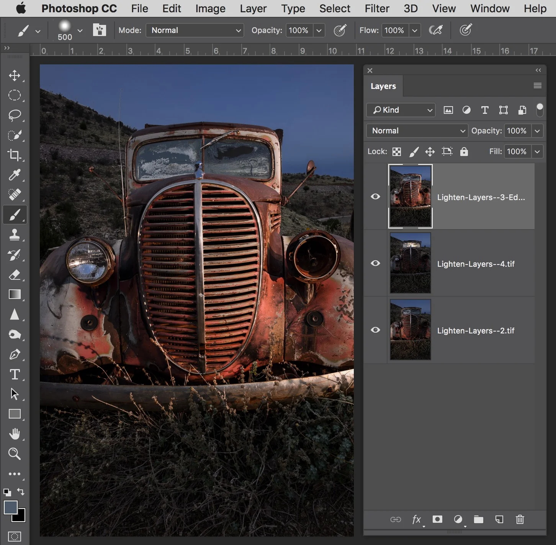Screen dimensions: 556x545
Task: Toggle pressure for size in options bar
Action: point(466,30)
